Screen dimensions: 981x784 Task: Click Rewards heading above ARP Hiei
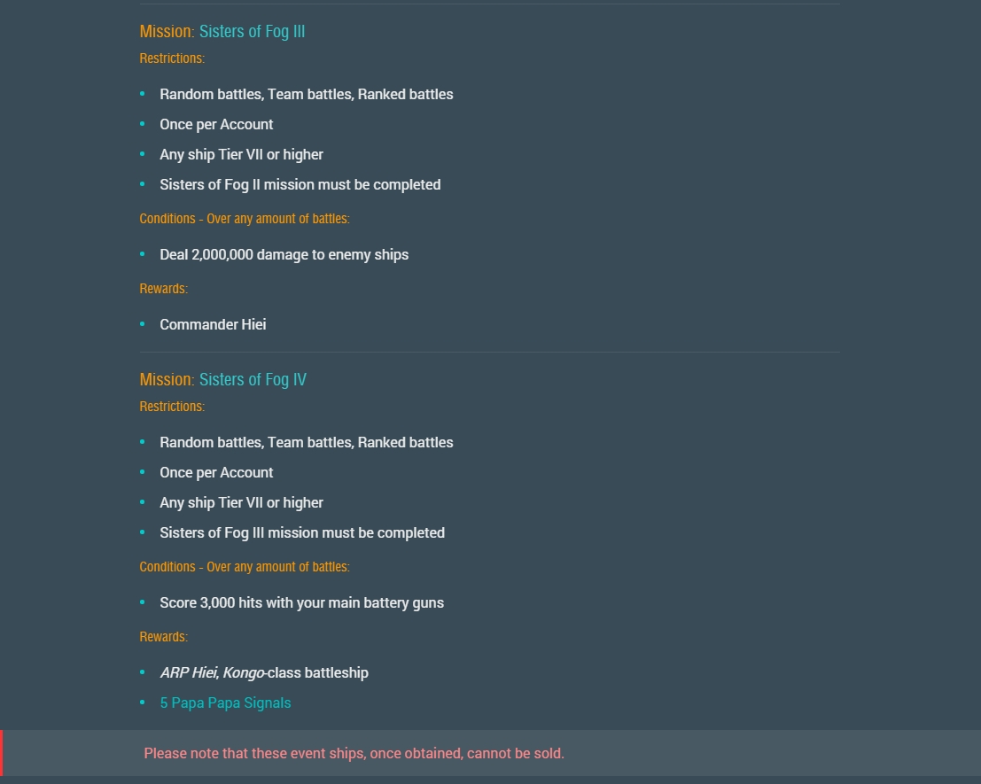(163, 637)
